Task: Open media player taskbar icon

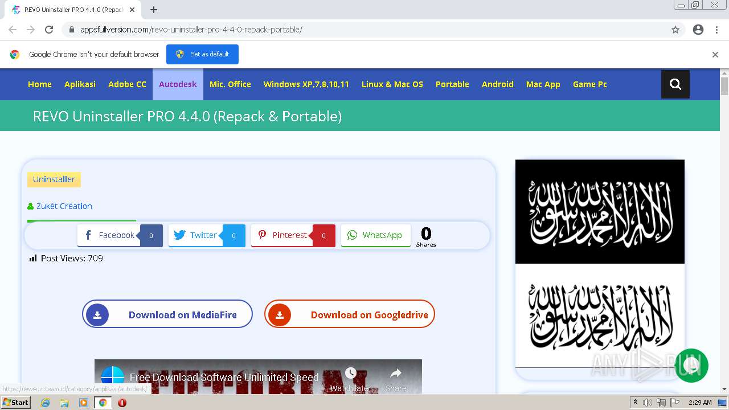Action: coord(84,403)
